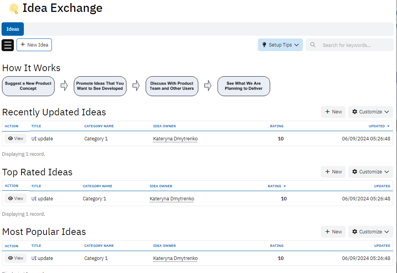Image resolution: width=397 pixels, height=273 pixels.
Task: Click the New Idea button
Action: point(34,45)
